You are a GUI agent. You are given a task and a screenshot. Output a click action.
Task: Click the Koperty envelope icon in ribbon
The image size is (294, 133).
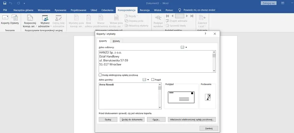(5, 17)
